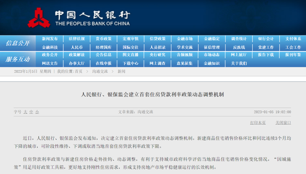
Task: Open 支付体系 section
Action: 293,39
